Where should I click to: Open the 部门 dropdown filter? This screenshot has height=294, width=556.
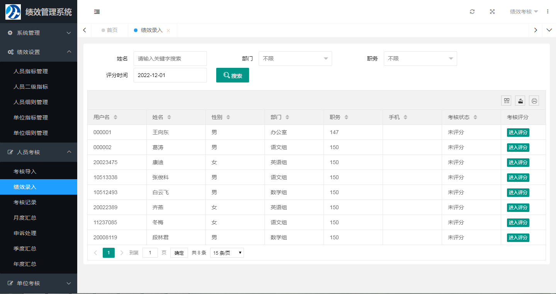point(295,59)
